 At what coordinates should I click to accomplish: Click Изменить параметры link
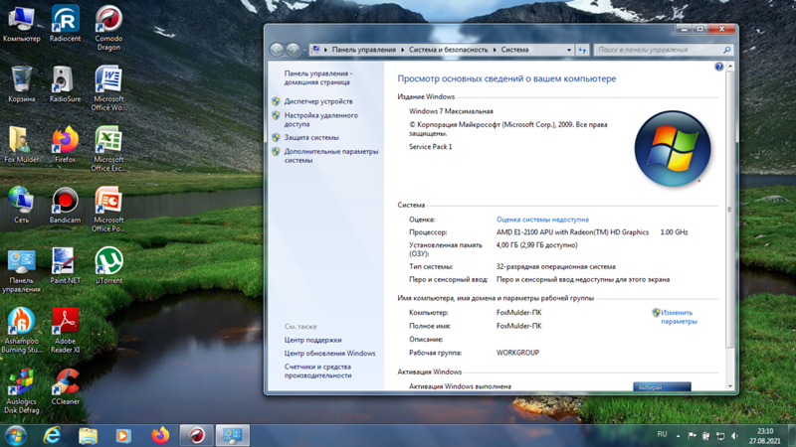point(679,317)
